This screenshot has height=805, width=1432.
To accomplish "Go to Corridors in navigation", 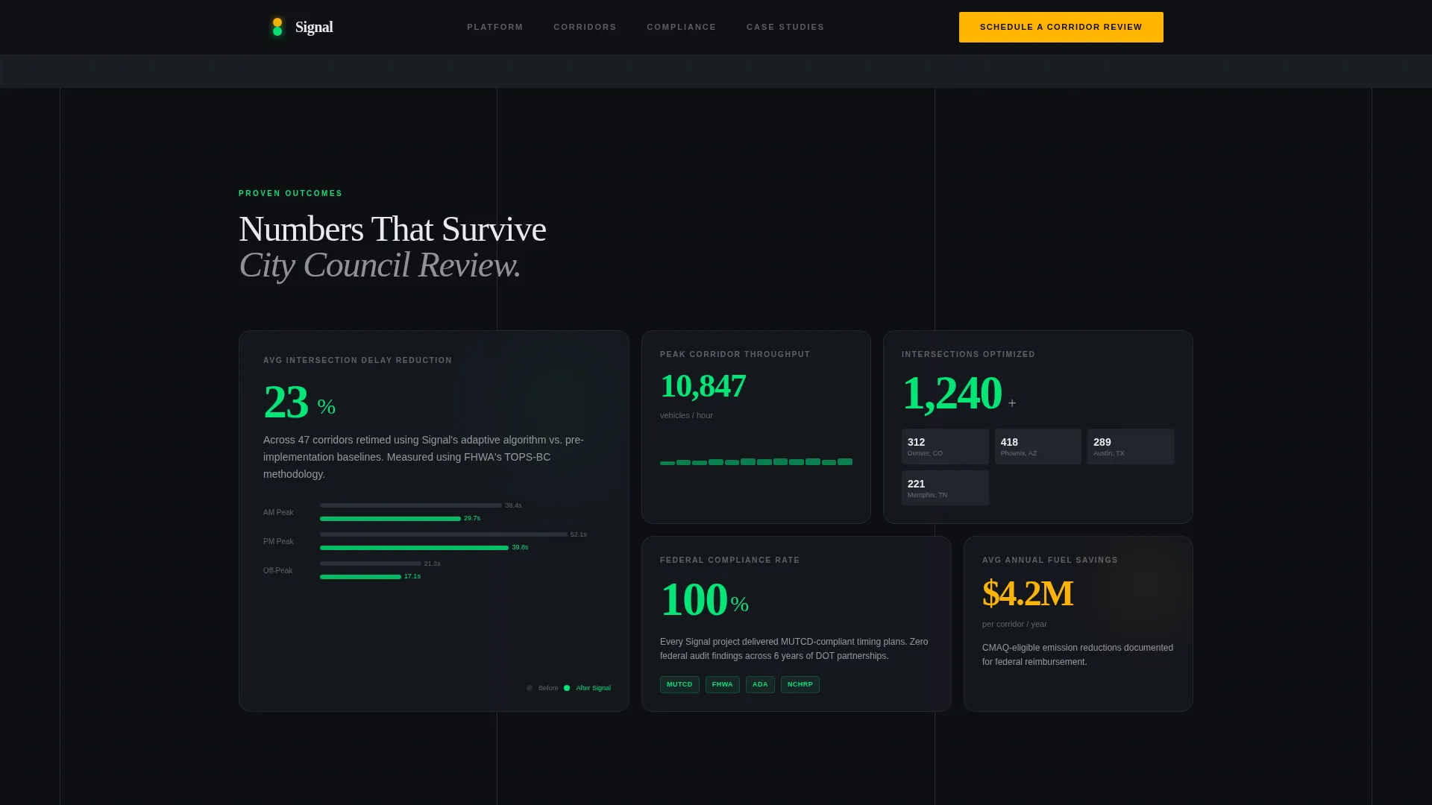I will [x=585, y=27].
